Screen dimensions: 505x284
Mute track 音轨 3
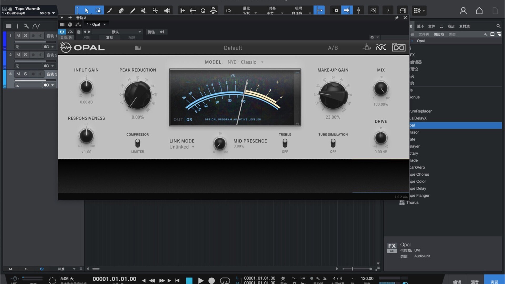coord(18,74)
